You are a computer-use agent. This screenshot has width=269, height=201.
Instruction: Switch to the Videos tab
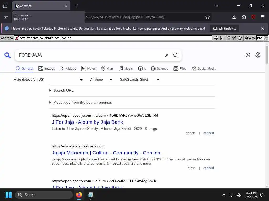pyautogui.click(x=68, y=69)
